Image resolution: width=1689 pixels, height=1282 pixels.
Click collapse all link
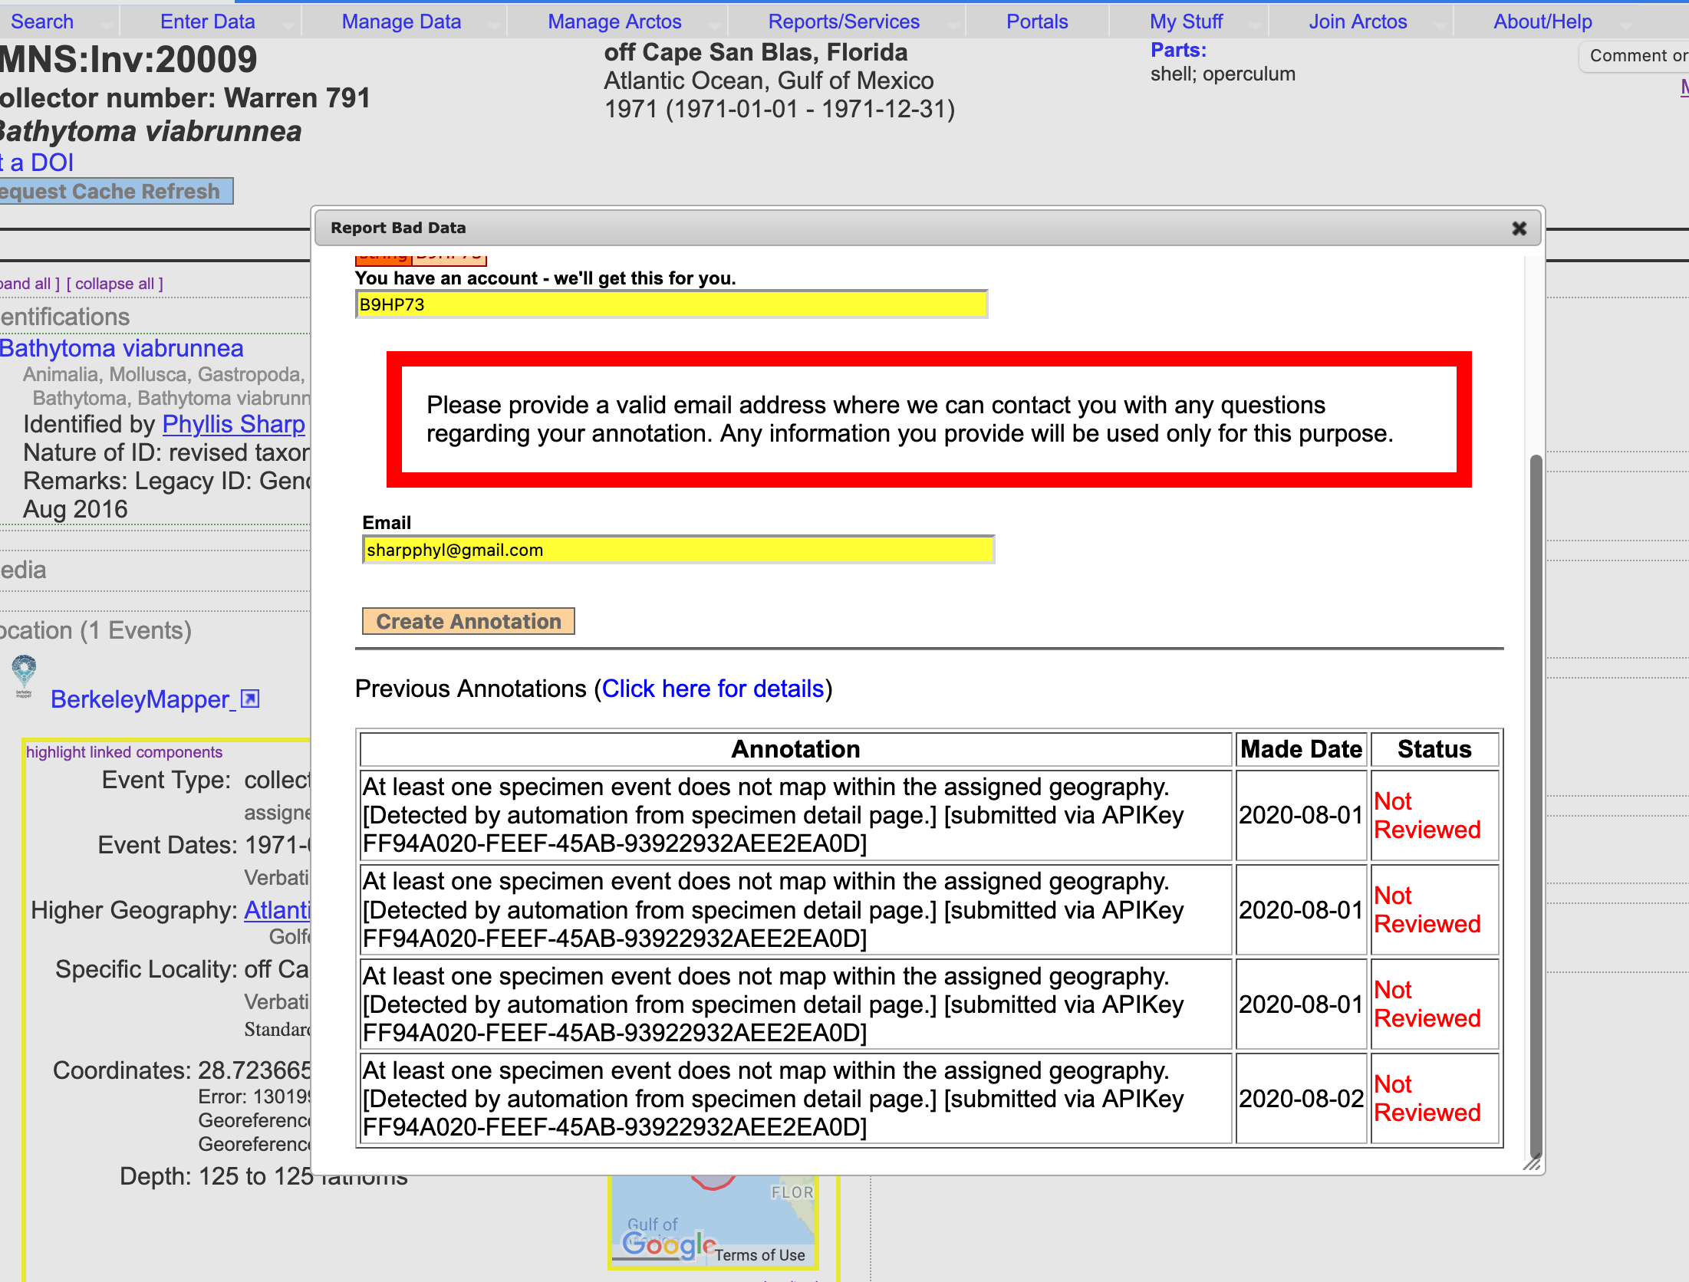115,284
